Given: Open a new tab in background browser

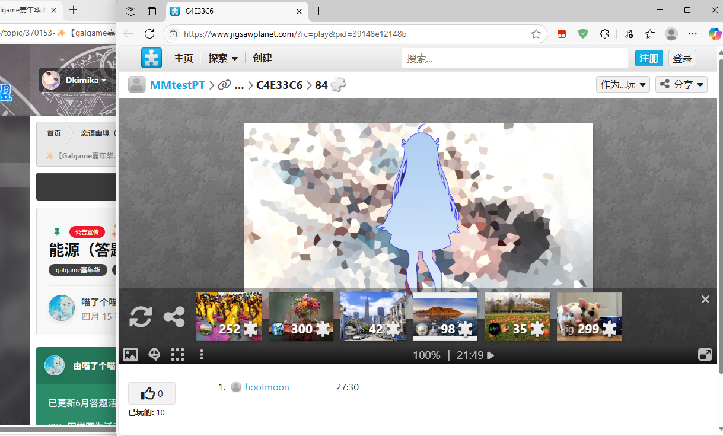Looking at the screenshot, I should click(x=74, y=10).
